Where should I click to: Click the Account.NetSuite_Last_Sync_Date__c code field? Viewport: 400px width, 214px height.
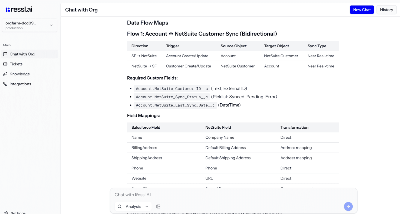tap(175, 105)
